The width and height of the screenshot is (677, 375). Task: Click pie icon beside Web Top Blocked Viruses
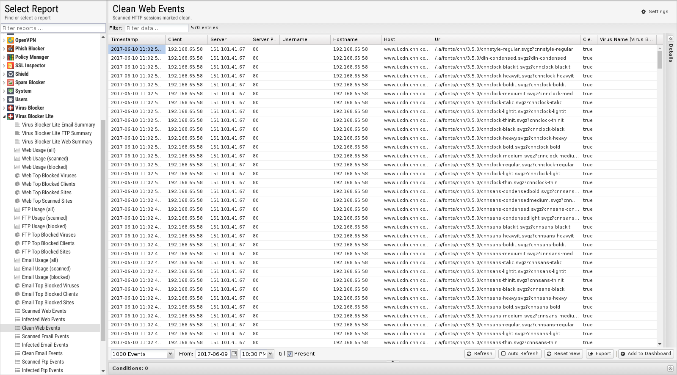pyautogui.click(x=17, y=176)
